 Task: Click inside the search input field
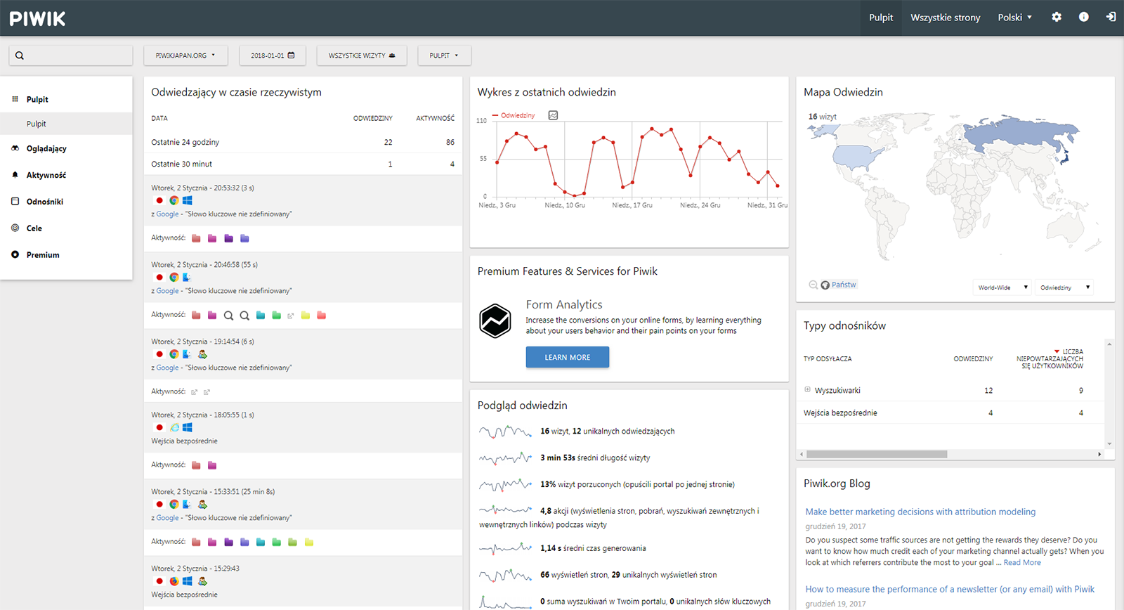pos(70,56)
